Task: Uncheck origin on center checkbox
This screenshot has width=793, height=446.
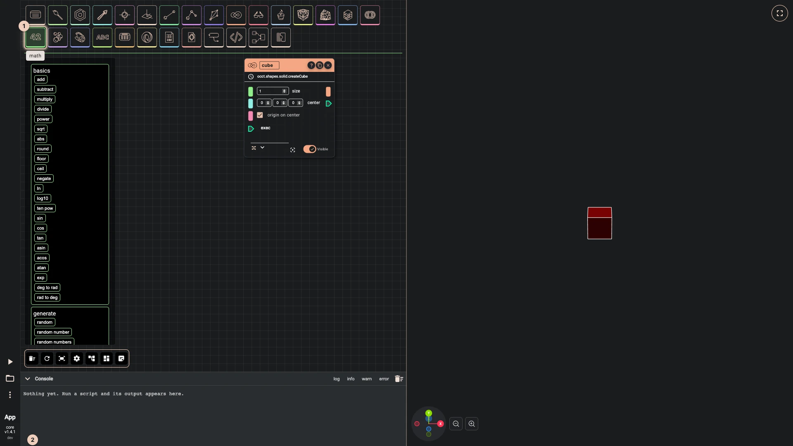Action: pyautogui.click(x=260, y=115)
